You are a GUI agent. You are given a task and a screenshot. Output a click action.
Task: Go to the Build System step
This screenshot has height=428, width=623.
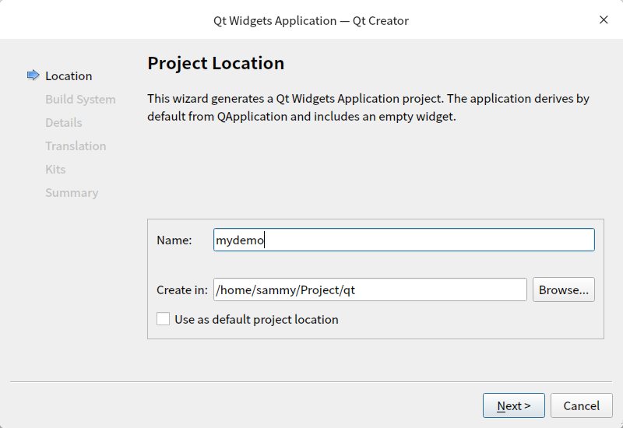pos(80,100)
